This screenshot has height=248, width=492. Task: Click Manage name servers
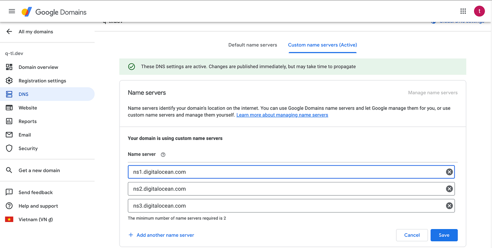[x=433, y=93]
